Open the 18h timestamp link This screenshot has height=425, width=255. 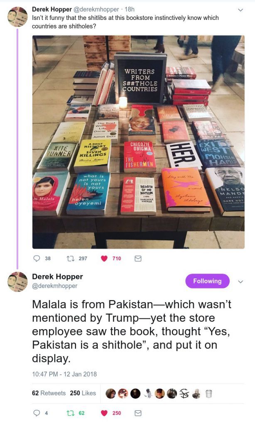(130, 9)
